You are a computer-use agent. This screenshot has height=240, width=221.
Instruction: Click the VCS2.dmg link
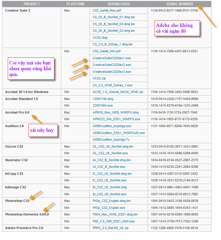100,38
